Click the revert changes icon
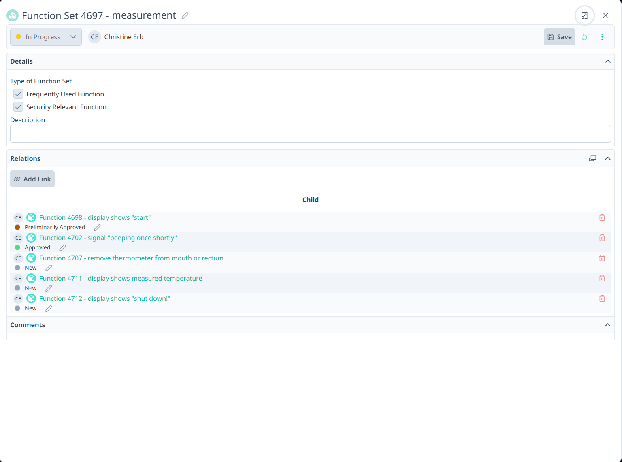This screenshot has height=462, width=622. (x=584, y=37)
